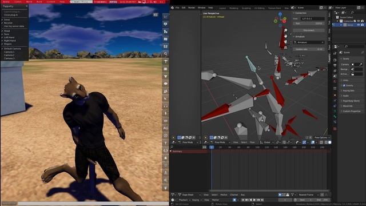Toggle Head tracking in Puppetry menu
This screenshot has height=206, width=366.
[x=7, y=31]
